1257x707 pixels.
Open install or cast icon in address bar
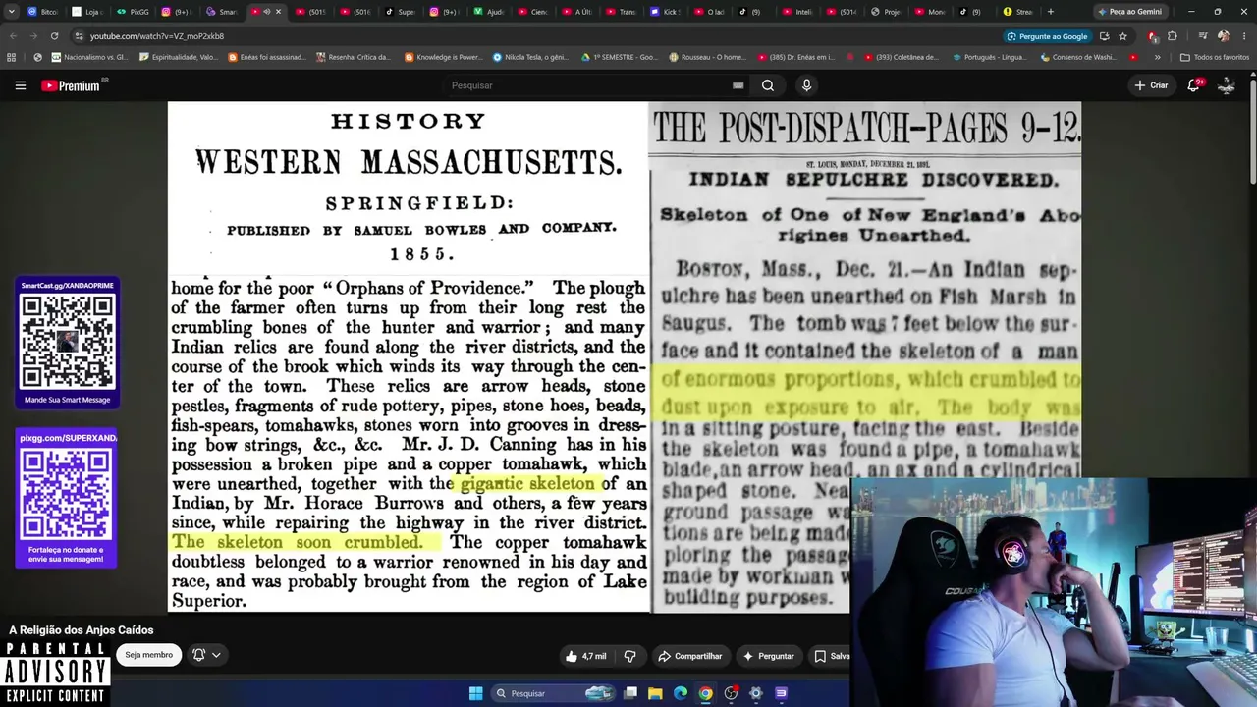tap(1105, 36)
